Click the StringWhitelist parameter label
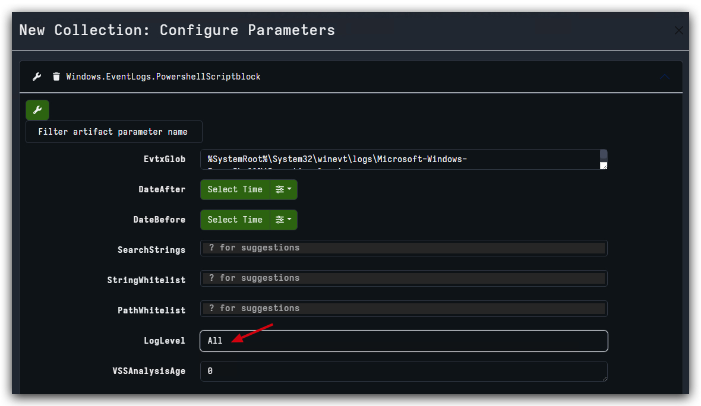Viewport: 701px width, 406px height. click(x=146, y=280)
